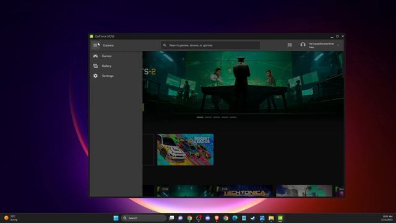
Task: Open the taskbar clock and date
Action: [x=387, y=218]
